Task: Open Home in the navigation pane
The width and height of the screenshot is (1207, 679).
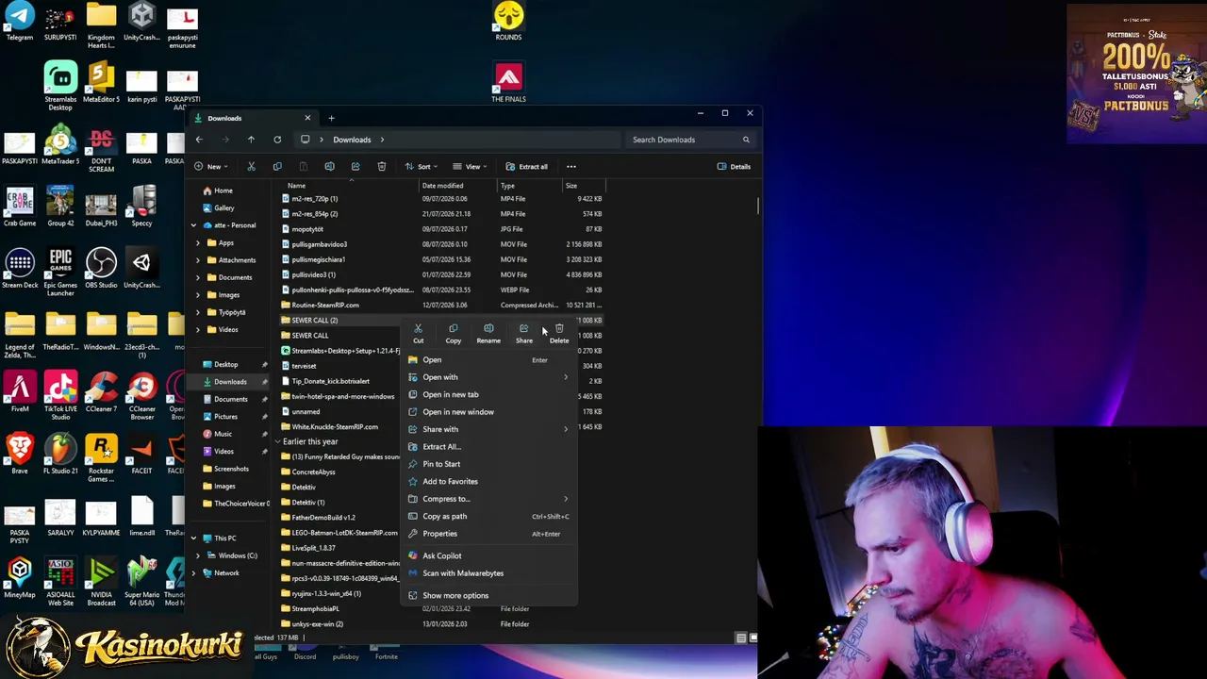Action: click(223, 190)
